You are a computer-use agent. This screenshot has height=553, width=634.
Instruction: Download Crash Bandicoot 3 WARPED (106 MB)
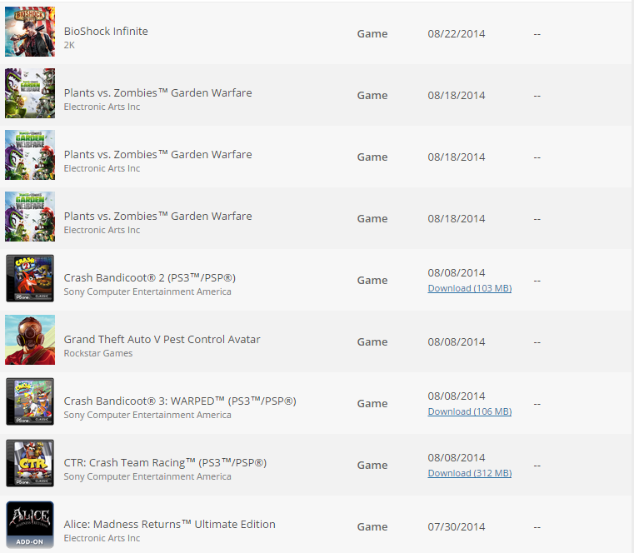pyautogui.click(x=469, y=411)
